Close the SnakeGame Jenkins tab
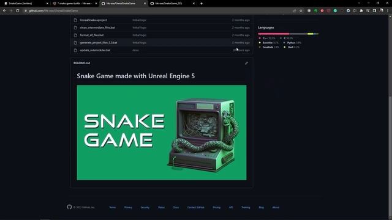 tap(47, 4)
